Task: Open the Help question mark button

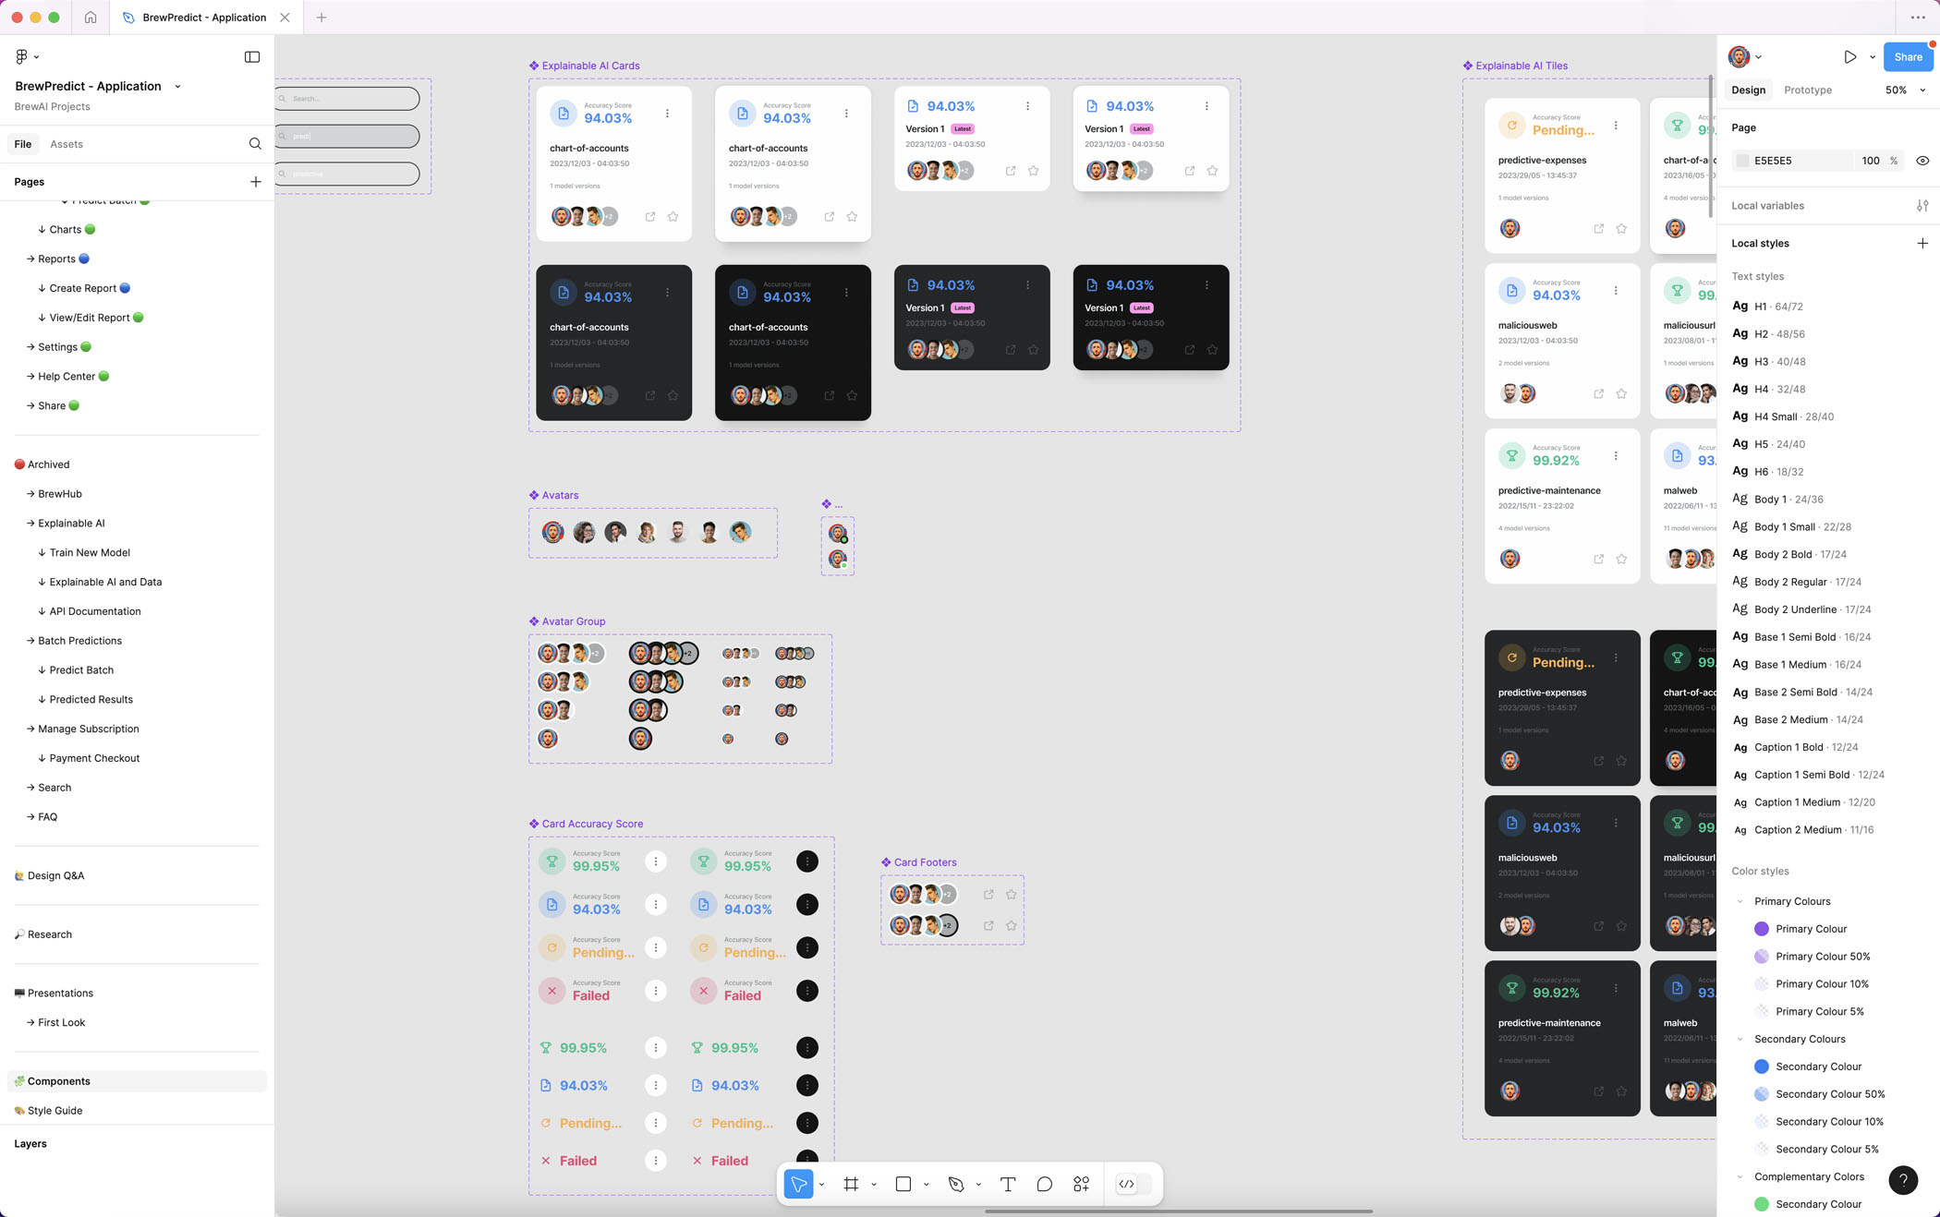Action: tap(1903, 1180)
